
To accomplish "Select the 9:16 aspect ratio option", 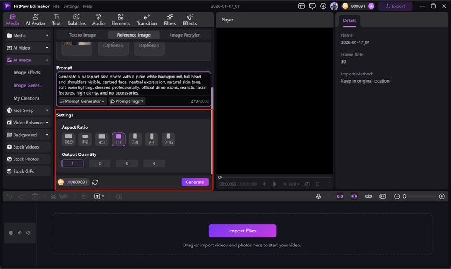I will point(169,138).
